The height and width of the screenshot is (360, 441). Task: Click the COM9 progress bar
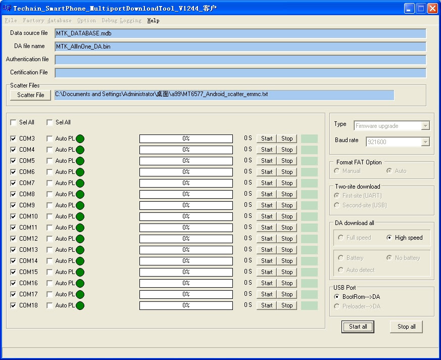point(186,205)
